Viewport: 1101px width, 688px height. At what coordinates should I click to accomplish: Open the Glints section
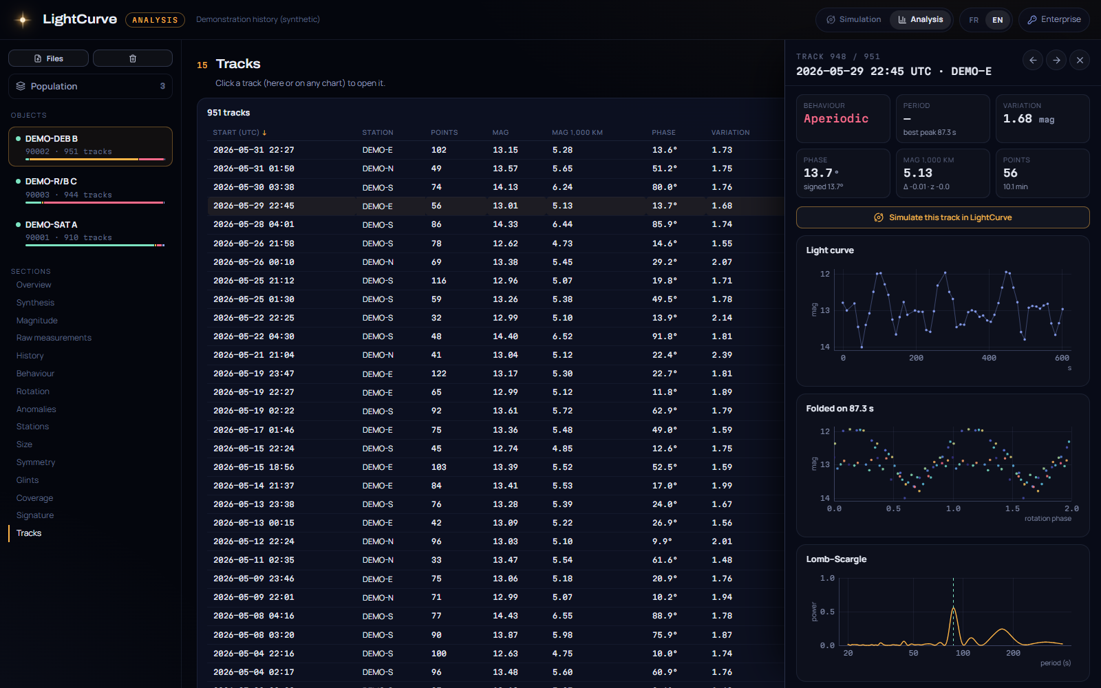[28, 480]
